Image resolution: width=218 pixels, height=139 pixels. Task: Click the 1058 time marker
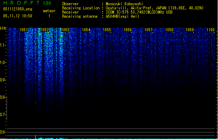pyautogui.click(x=169, y=30)
